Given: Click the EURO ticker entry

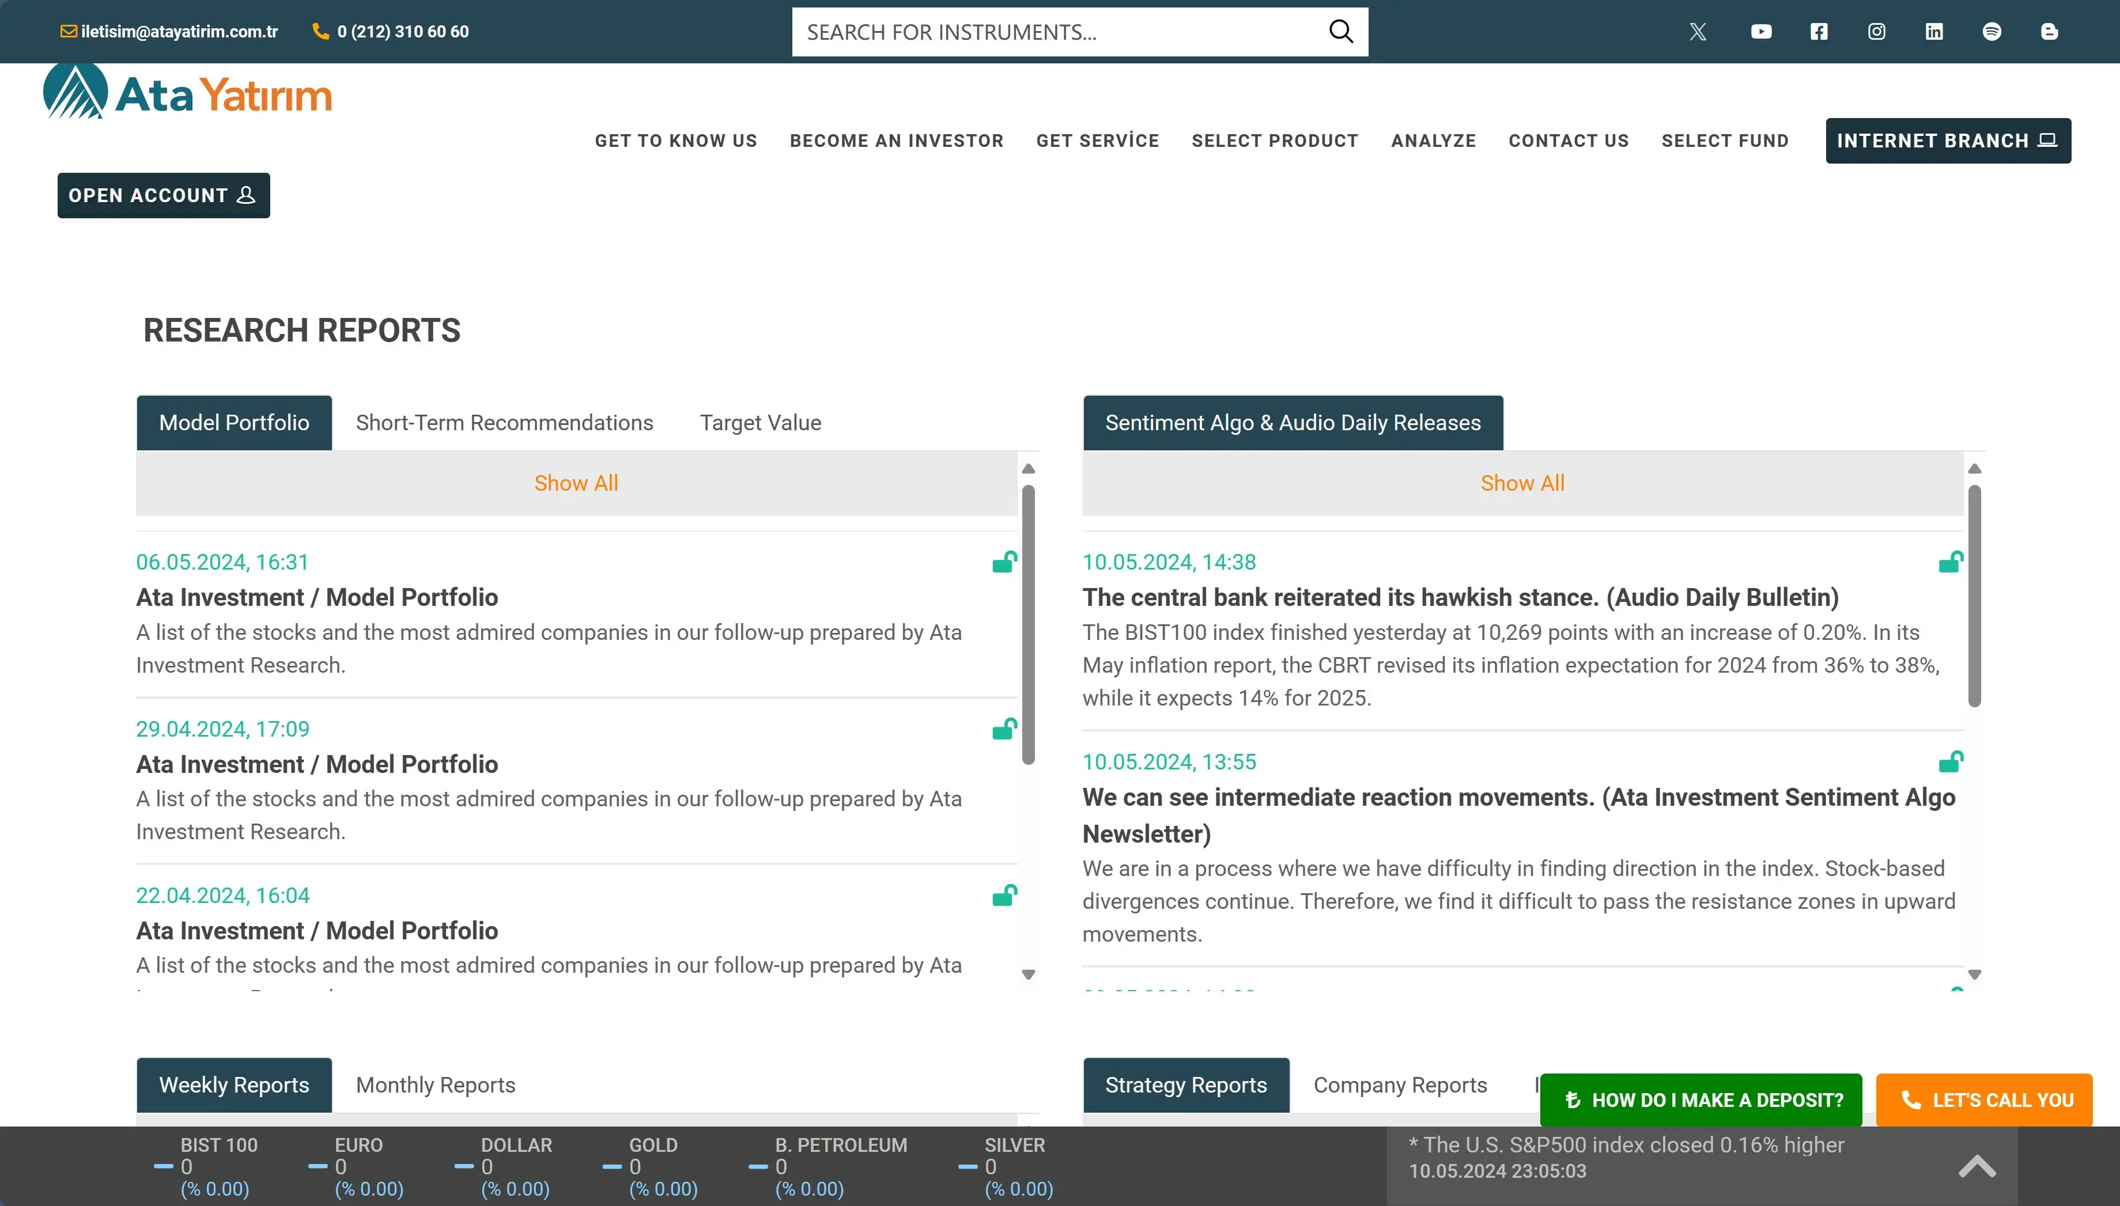Looking at the screenshot, I should click(356, 1166).
